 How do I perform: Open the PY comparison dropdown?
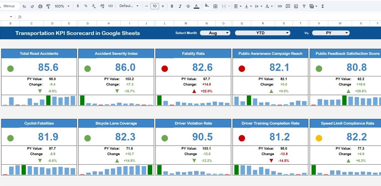pos(331,33)
